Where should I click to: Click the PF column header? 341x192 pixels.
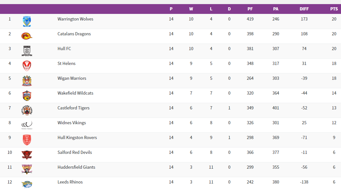[x=250, y=9]
